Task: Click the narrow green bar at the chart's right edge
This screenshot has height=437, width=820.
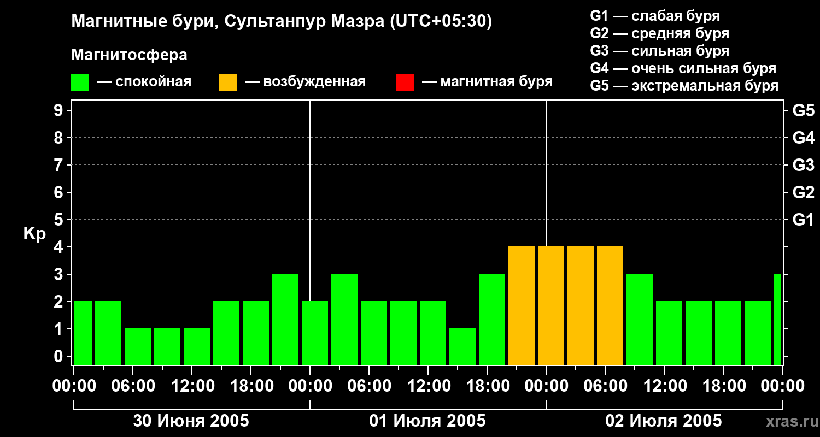Action: coord(777,320)
